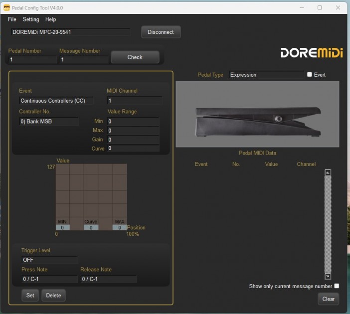Viewport: 350px width, 314px height.
Task: Click the MIDI Channel field
Action: pos(134,101)
